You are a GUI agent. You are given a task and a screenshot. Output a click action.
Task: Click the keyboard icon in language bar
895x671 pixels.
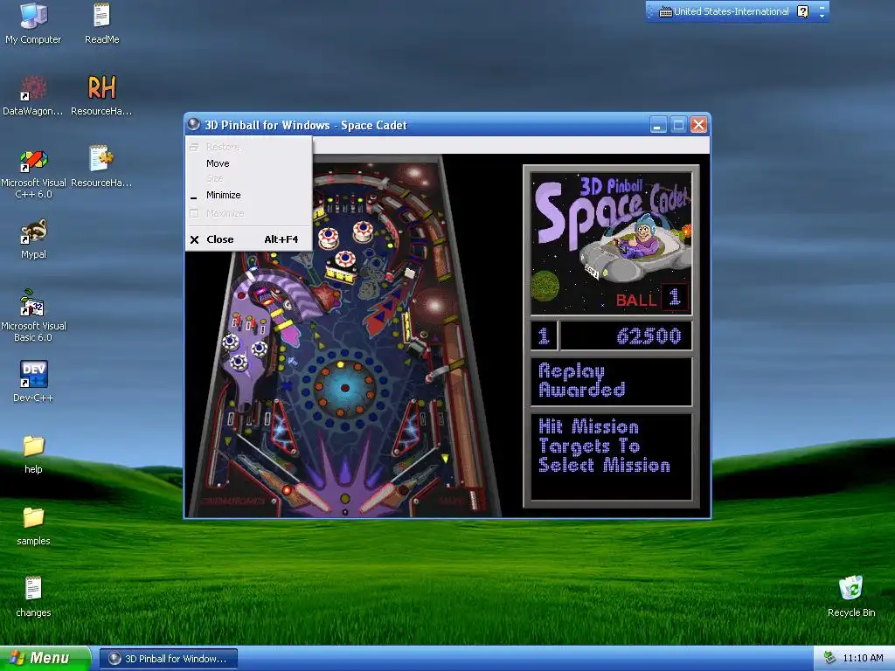[x=665, y=12]
